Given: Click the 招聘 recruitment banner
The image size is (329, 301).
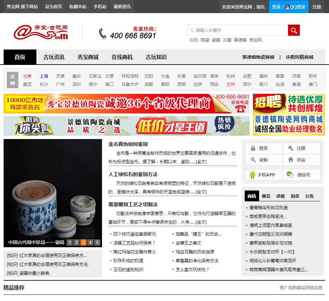Looking at the screenshot, I should (x=289, y=115).
